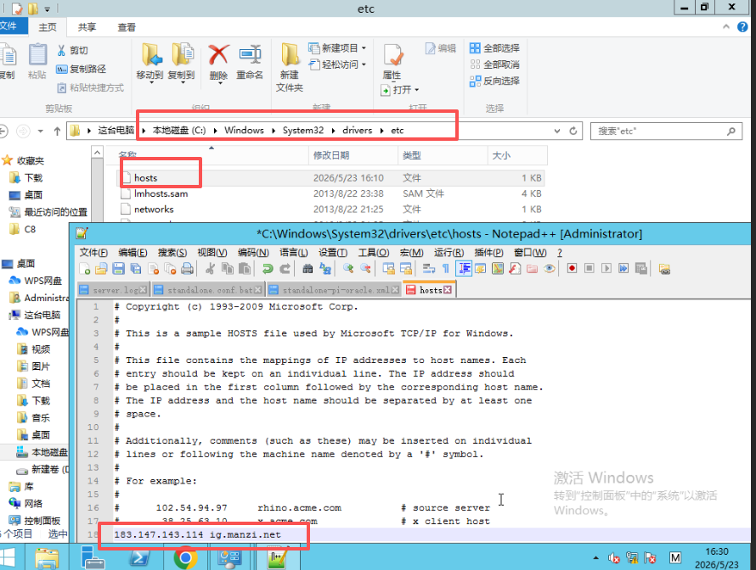
Task: Click 复制路径 in the Explorer ribbon
Action: point(81,69)
